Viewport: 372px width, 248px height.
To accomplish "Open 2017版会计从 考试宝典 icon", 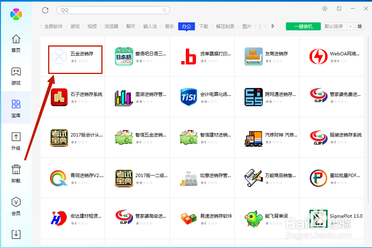I will 59,138.
